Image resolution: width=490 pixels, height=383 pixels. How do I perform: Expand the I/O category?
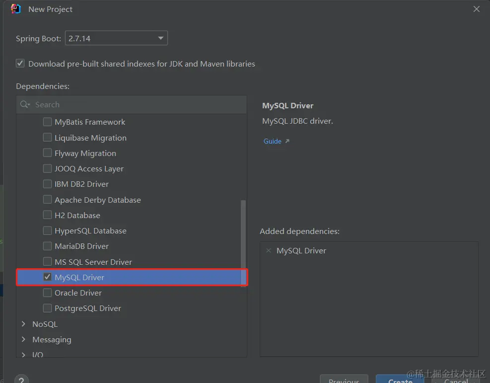23,355
